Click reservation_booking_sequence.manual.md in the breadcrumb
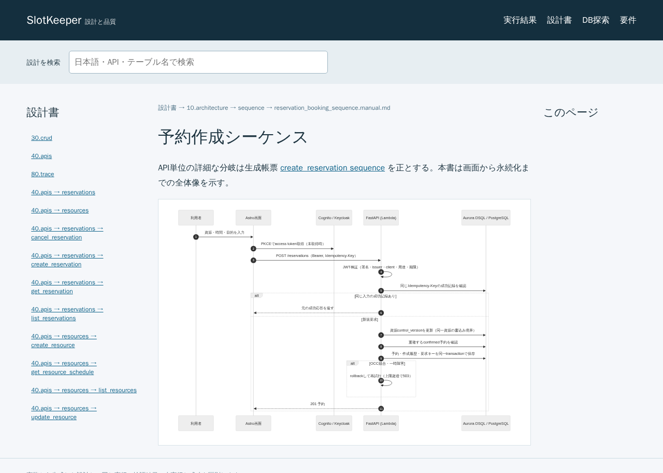663x473 pixels. pyautogui.click(x=332, y=108)
